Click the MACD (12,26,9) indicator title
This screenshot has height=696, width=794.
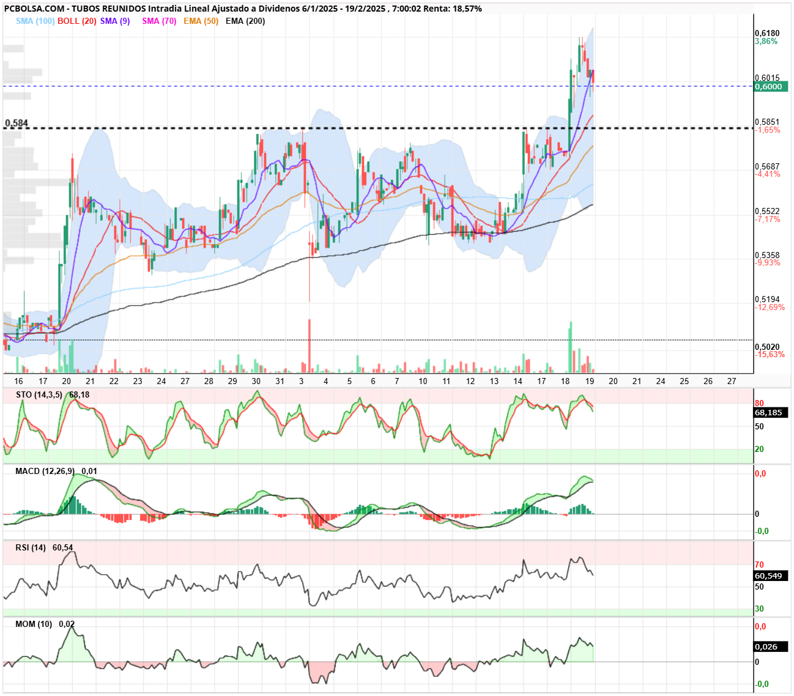(x=45, y=471)
